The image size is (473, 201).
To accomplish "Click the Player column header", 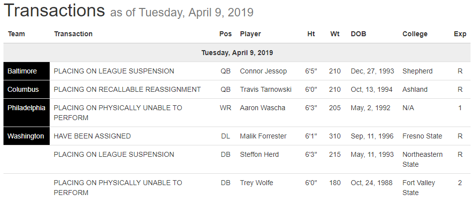I will [x=250, y=34].
